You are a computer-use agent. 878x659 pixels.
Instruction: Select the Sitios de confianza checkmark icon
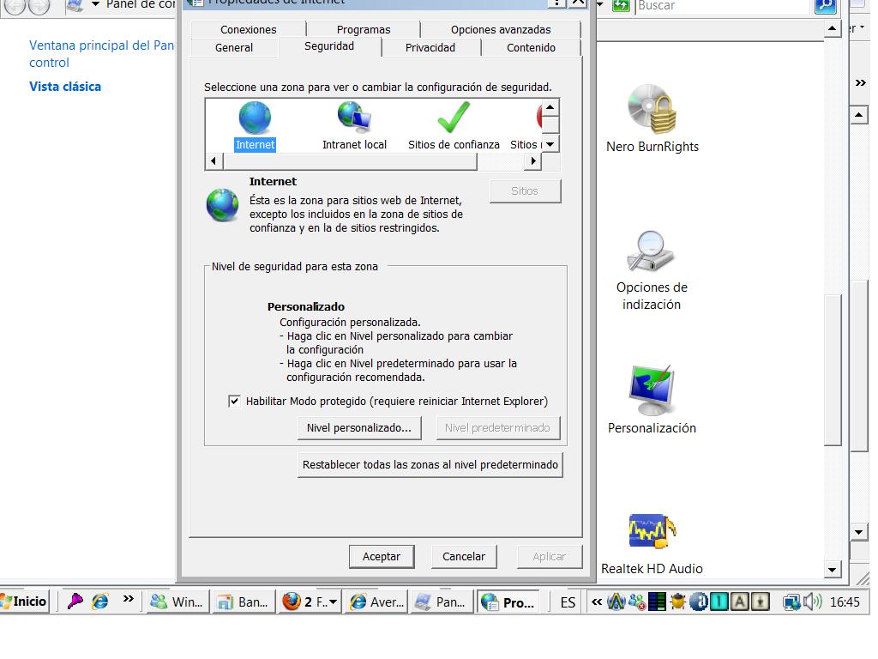coord(454,118)
